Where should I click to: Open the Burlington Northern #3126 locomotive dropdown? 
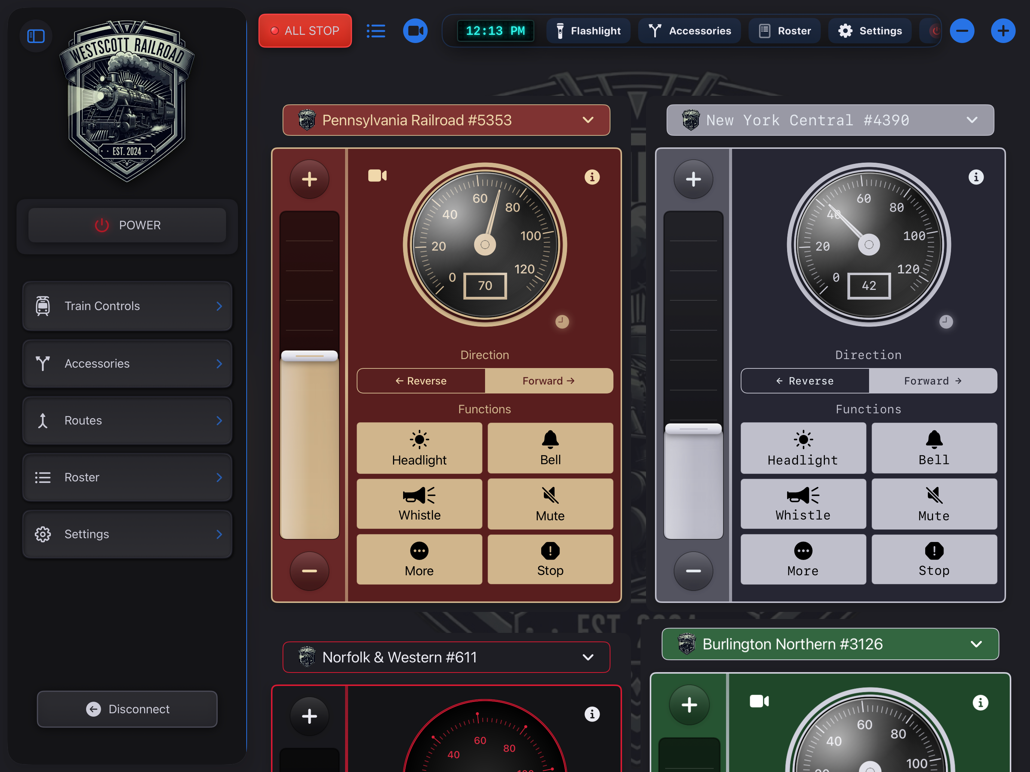[830, 644]
